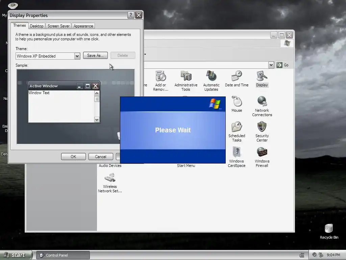Open the address bar dropdown arrow in Control Panel
The width and height of the screenshot is (346, 260).
(x=271, y=65)
